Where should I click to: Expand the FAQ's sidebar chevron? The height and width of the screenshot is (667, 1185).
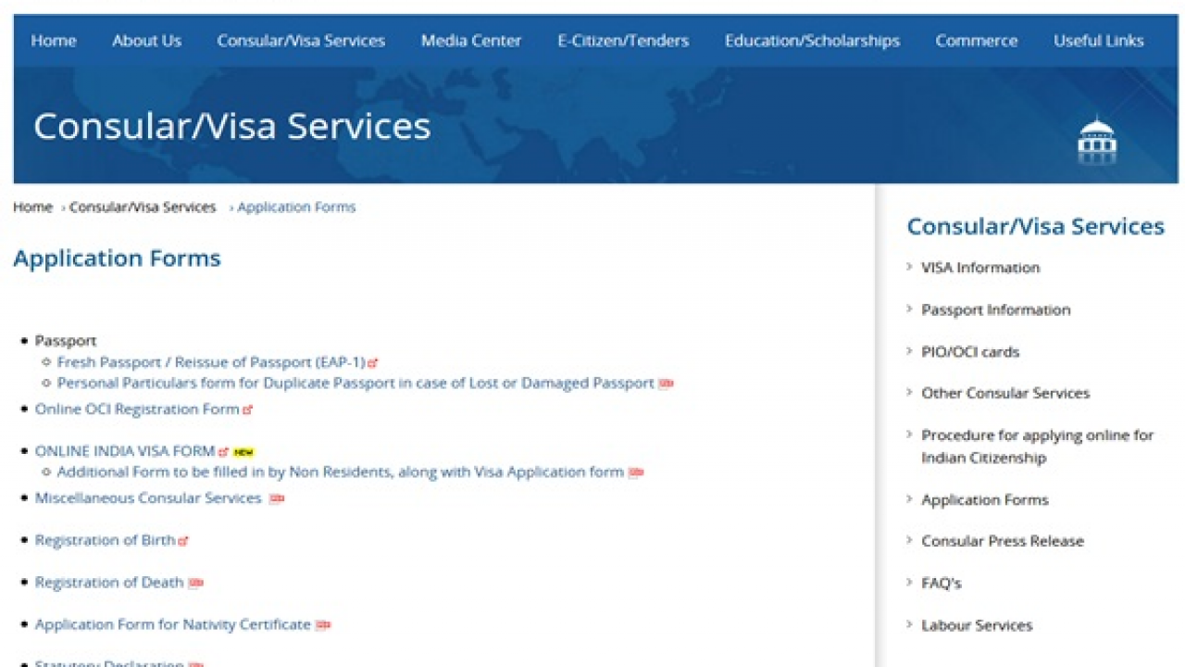click(x=909, y=583)
